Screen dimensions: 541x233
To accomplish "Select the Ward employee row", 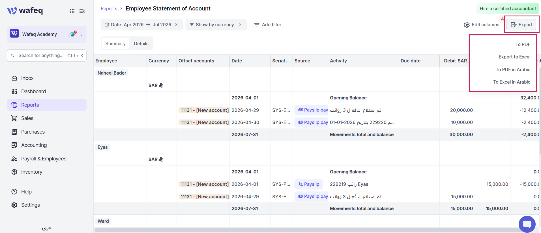I will tap(103, 221).
